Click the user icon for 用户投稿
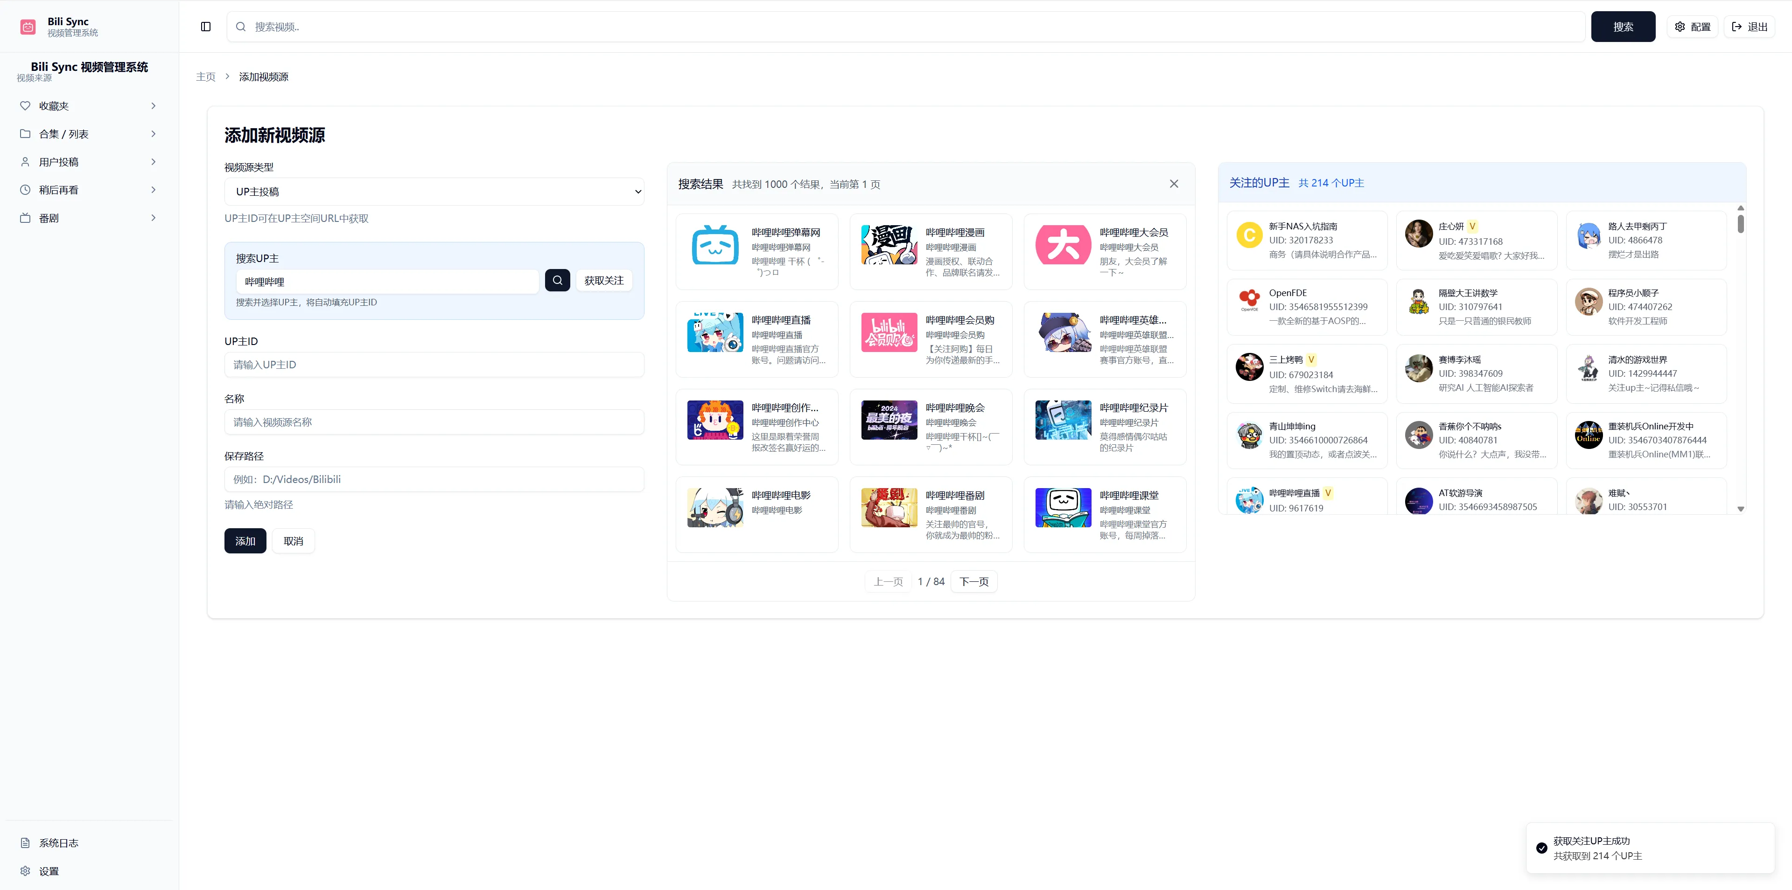This screenshot has width=1792, height=890. click(x=25, y=162)
